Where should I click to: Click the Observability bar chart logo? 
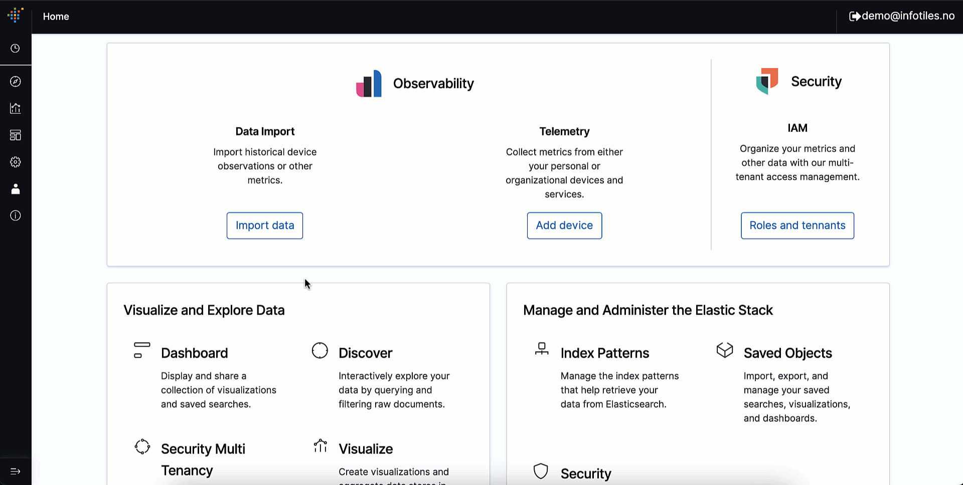coord(369,83)
